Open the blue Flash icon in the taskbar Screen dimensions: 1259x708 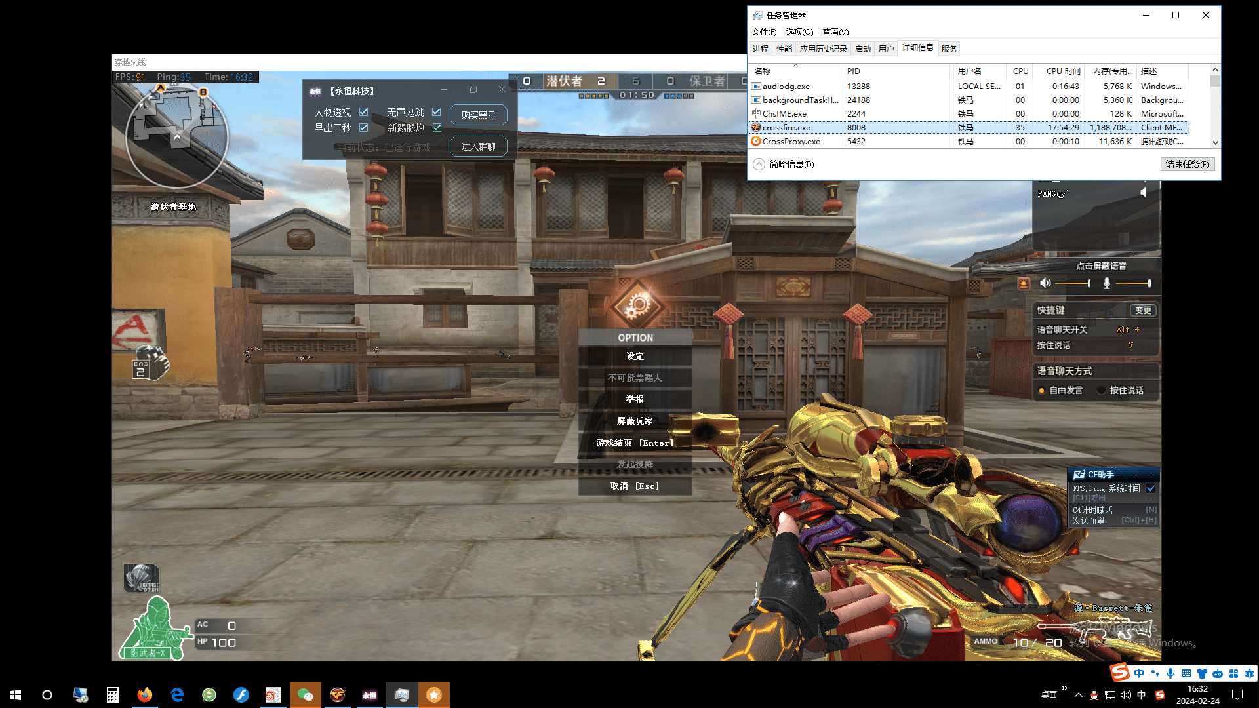click(x=241, y=695)
